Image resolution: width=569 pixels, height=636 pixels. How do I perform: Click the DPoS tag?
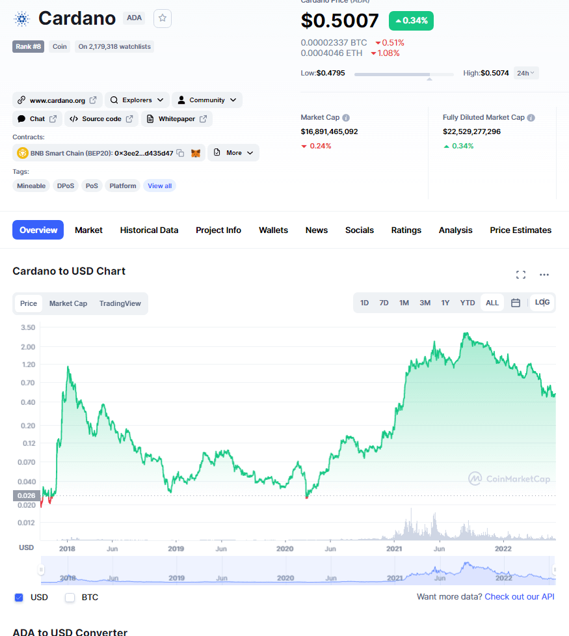[66, 186]
